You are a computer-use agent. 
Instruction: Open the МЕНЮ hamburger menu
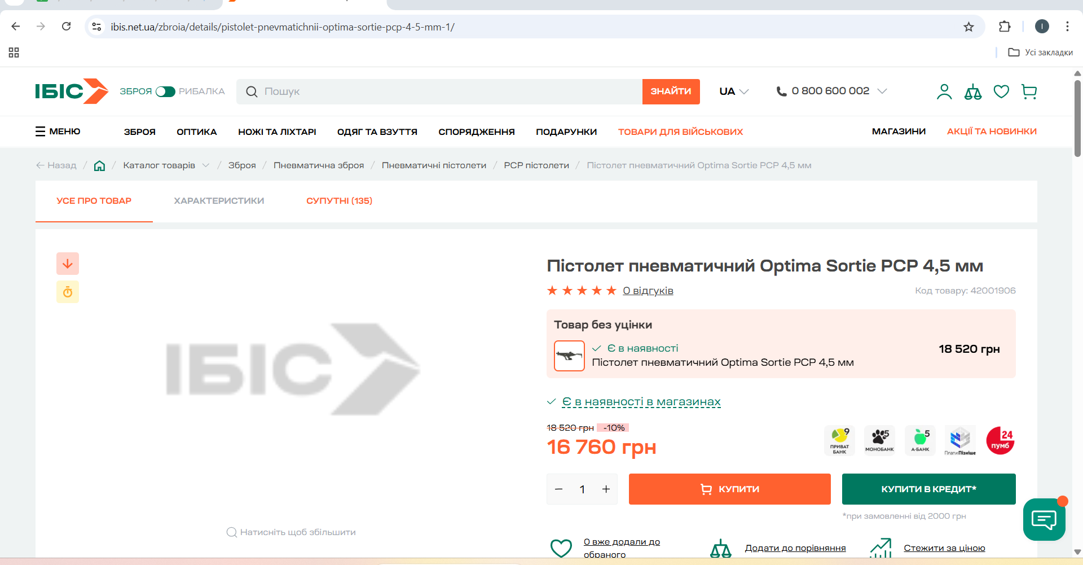(58, 132)
